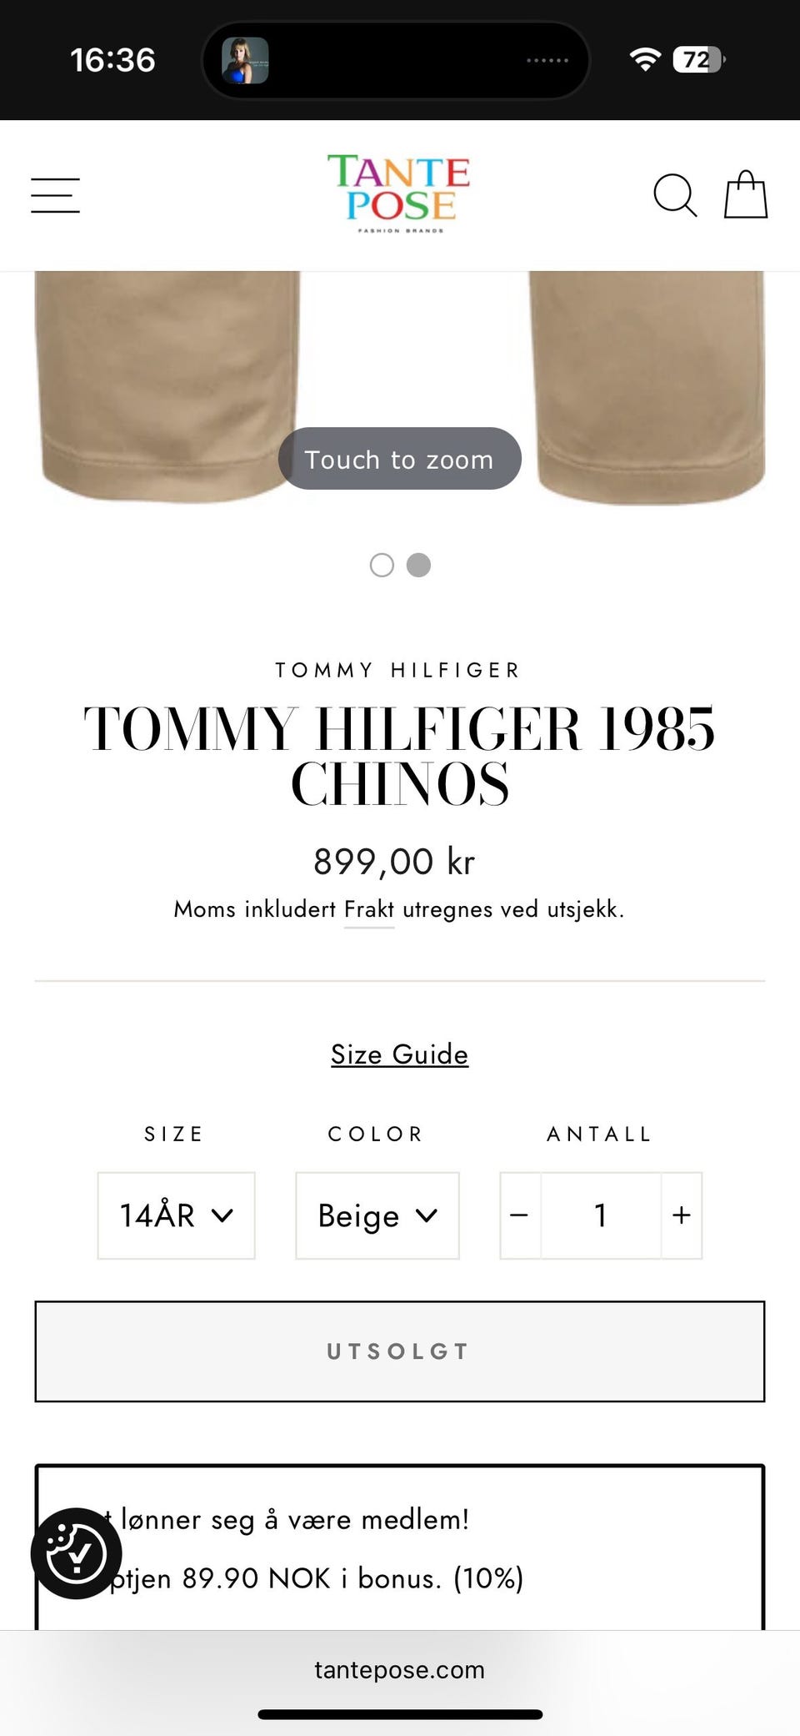Decrease quantity with minus button
This screenshot has height=1736, width=800.
[519, 1215]
